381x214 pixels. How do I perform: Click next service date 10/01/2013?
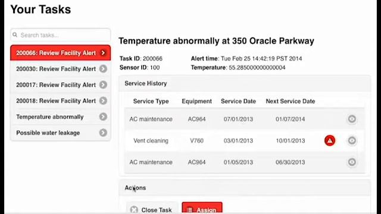pyautogui.click(x=291, y=141)
